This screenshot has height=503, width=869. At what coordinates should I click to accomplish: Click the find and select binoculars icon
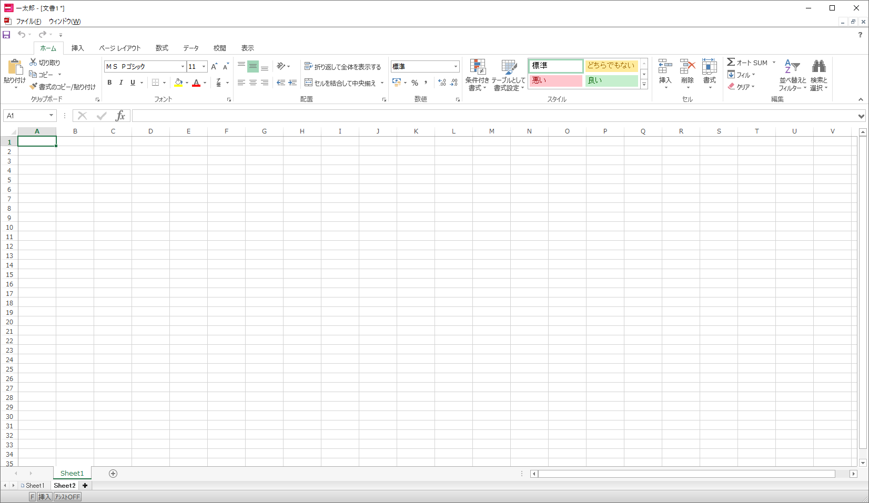pos(819,67)
